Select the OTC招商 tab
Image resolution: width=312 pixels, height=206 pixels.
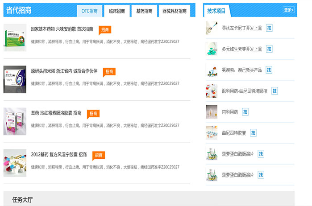click(89, 11)
